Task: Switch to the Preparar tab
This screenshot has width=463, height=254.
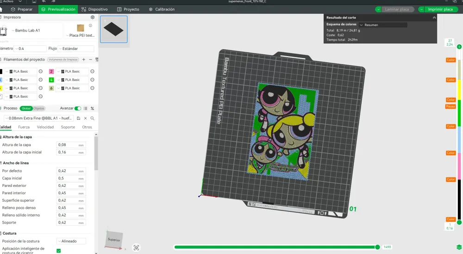Action: 22,9
